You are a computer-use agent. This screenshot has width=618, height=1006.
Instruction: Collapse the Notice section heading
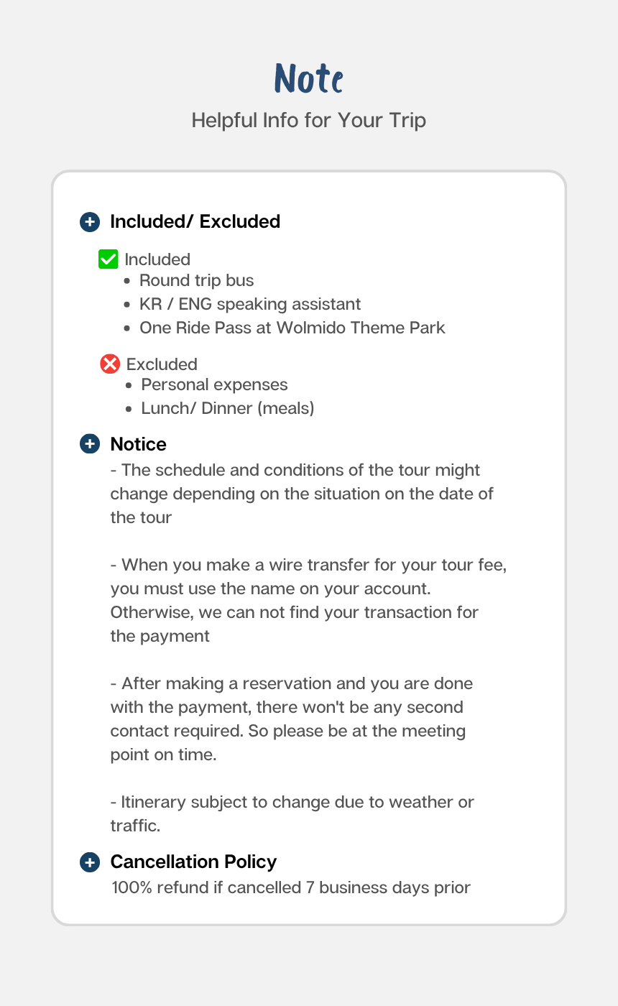[138, 444]
